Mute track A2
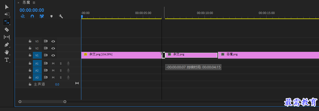The height and width of the screenshot is (111, 319). [x=53, y=70]
